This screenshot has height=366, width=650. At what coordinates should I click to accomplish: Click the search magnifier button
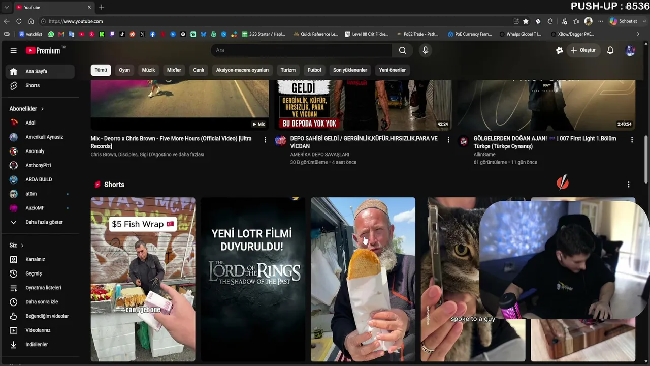pos(402,50)
